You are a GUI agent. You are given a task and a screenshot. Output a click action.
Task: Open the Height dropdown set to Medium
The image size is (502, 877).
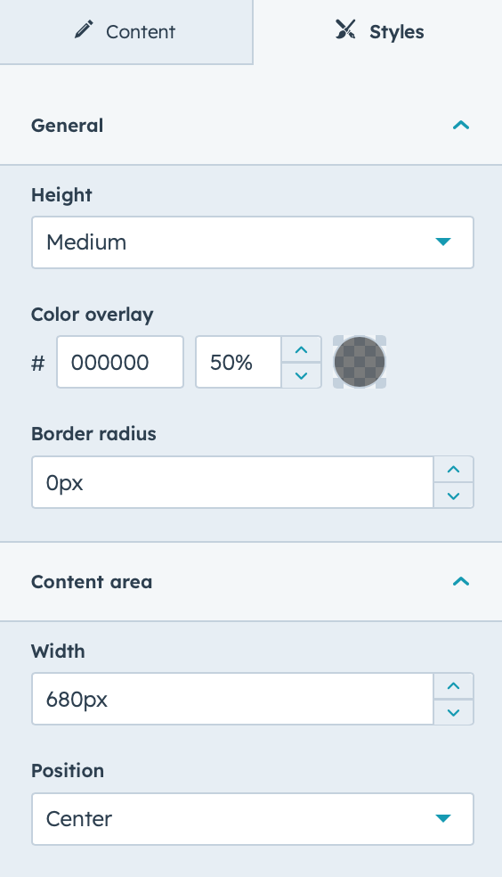pos(253,242)
